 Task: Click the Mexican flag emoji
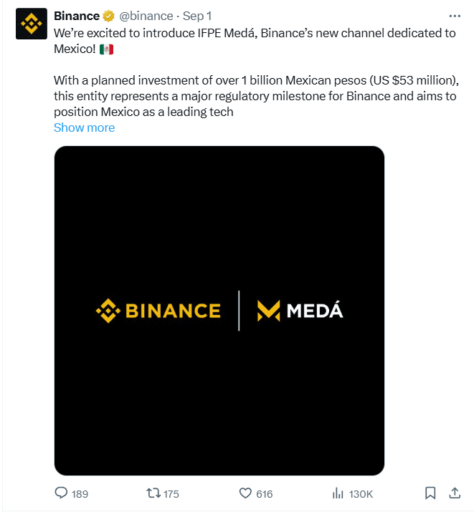pyautogui.click(x=107, y=49)
